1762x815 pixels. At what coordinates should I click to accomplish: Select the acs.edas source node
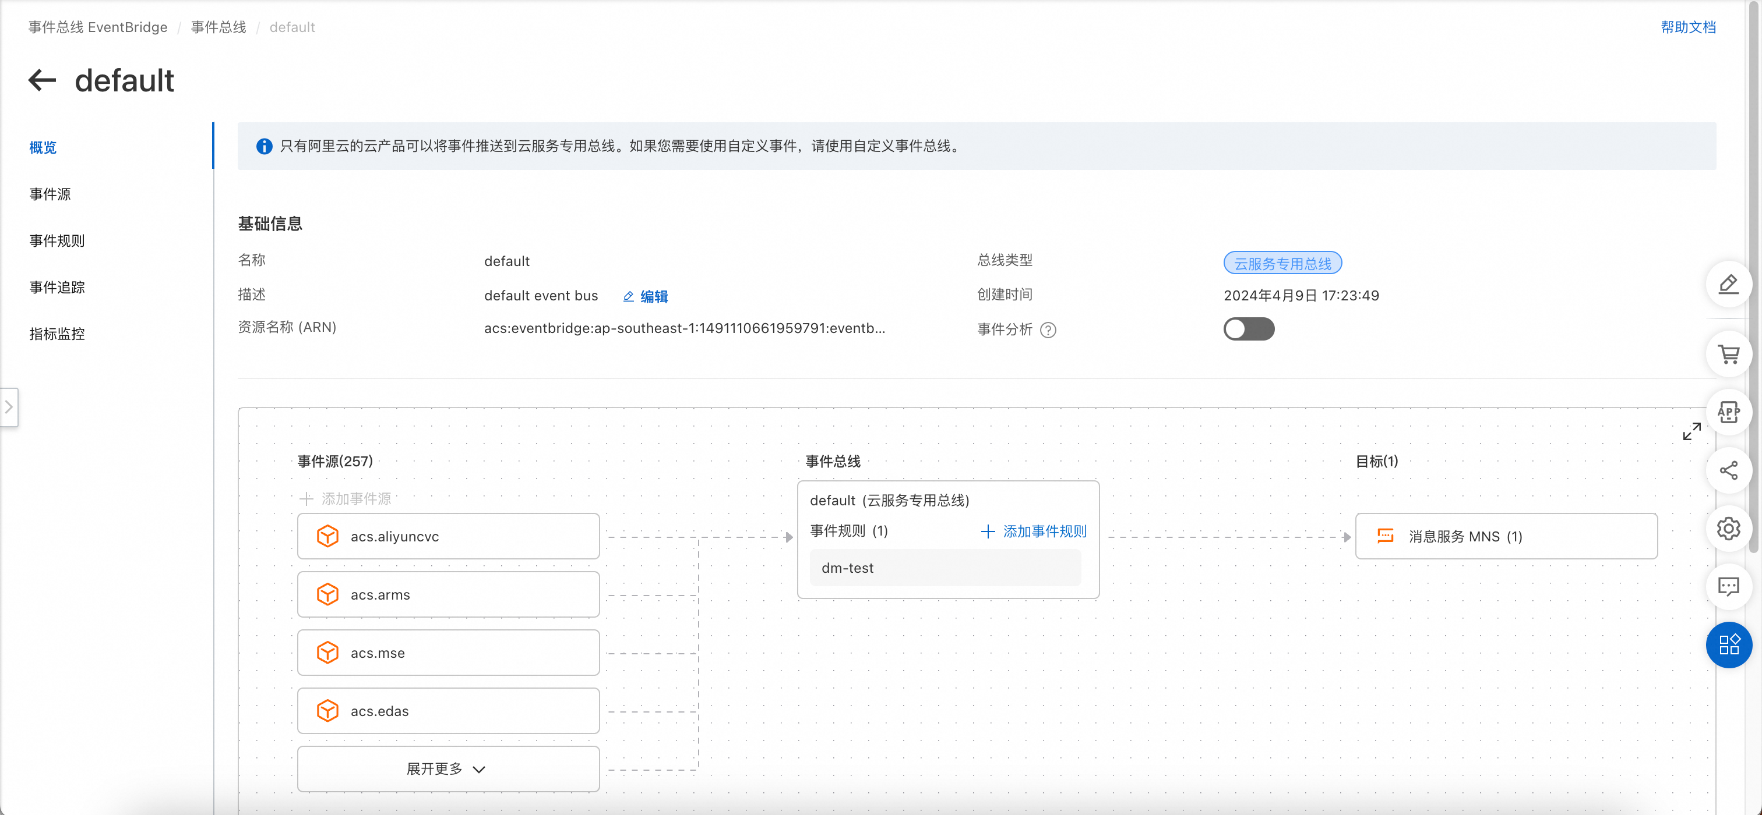pos(448,710)
